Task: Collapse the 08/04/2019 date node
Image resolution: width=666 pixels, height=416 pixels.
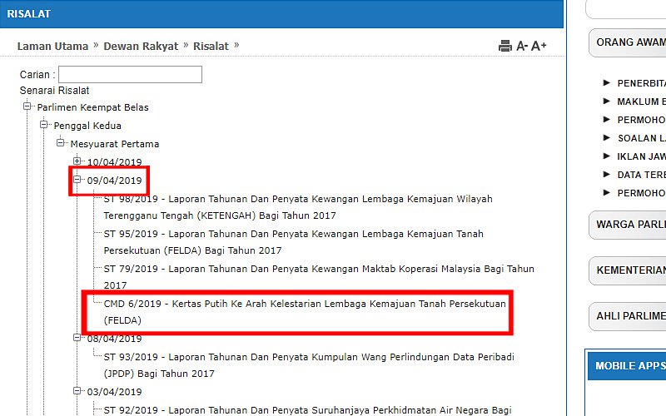Action: (x=77, y=339)
